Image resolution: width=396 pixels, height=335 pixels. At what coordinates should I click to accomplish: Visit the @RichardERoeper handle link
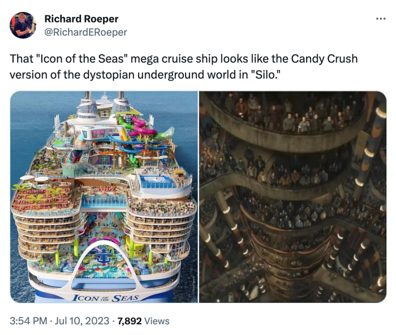85,32
